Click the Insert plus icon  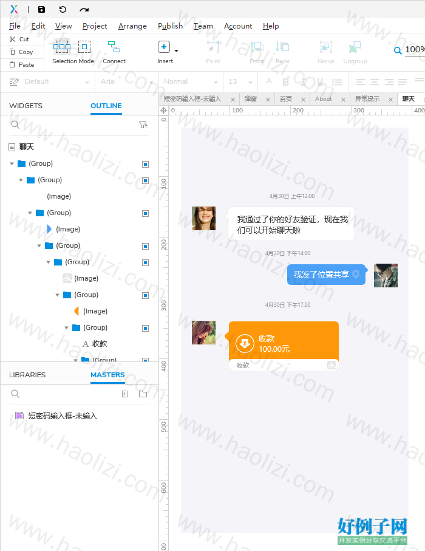(x=164, y=47)
